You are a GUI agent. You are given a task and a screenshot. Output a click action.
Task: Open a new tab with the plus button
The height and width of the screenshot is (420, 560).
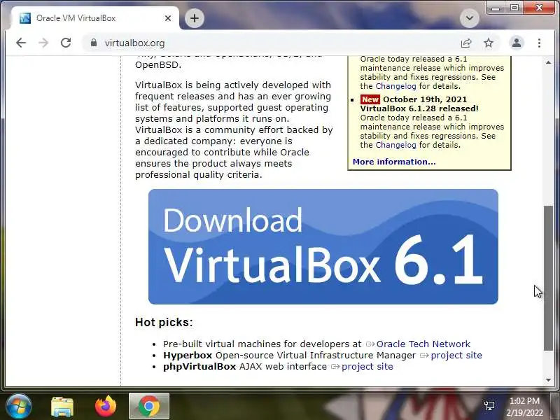(x=195, y=18)
